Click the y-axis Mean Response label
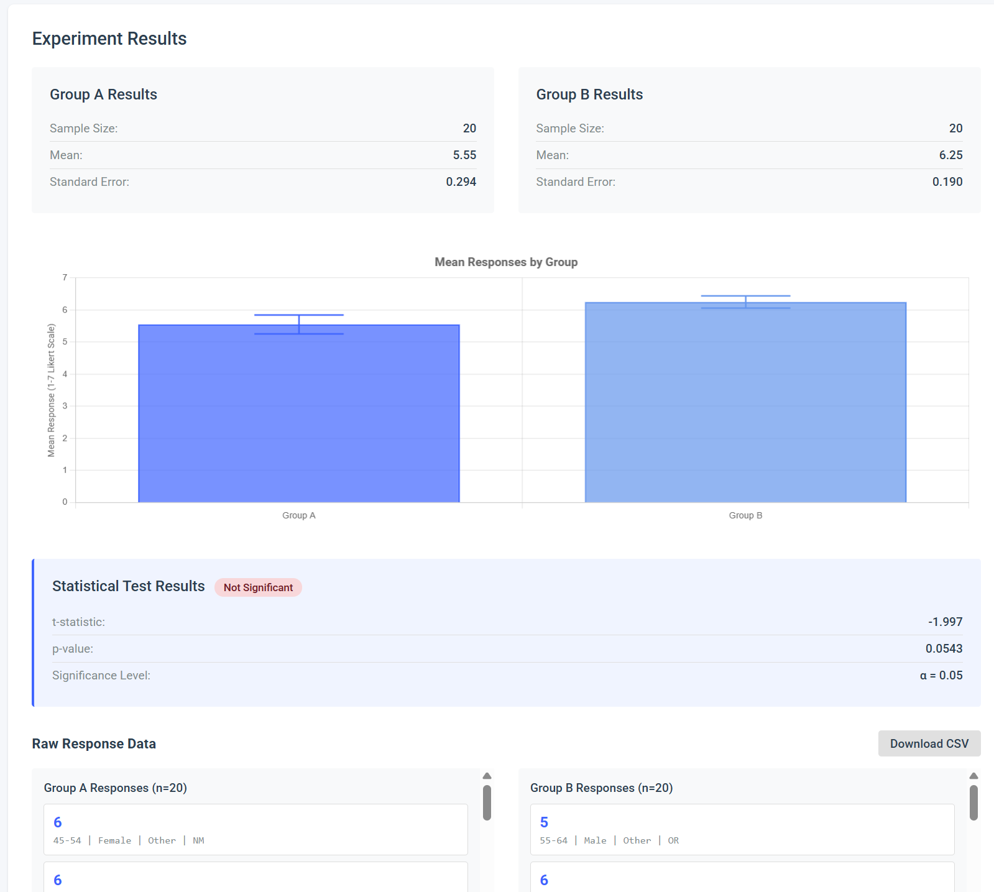 51,390
